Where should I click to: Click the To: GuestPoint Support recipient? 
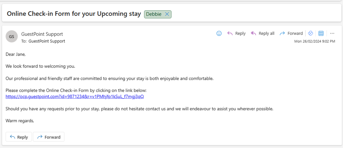coord(46,41)
